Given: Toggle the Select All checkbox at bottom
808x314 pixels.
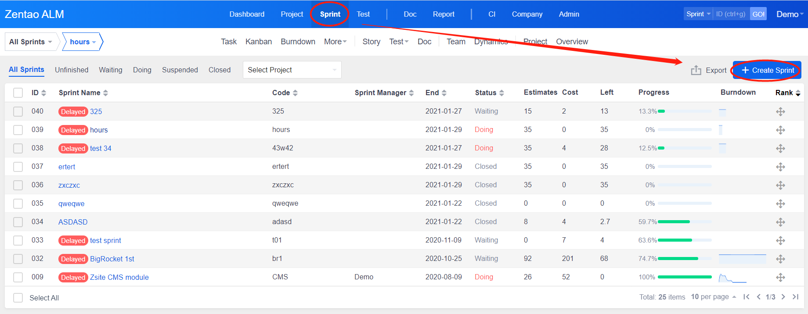Looking at the screenshot, I should (x=18, y=298).
